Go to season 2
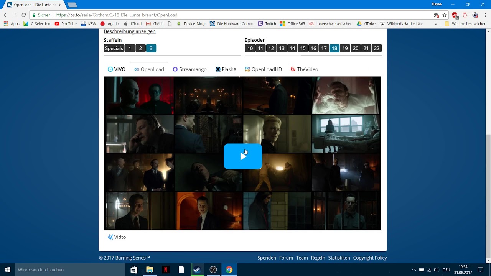The image size is (491, 276). pos(140,48)
